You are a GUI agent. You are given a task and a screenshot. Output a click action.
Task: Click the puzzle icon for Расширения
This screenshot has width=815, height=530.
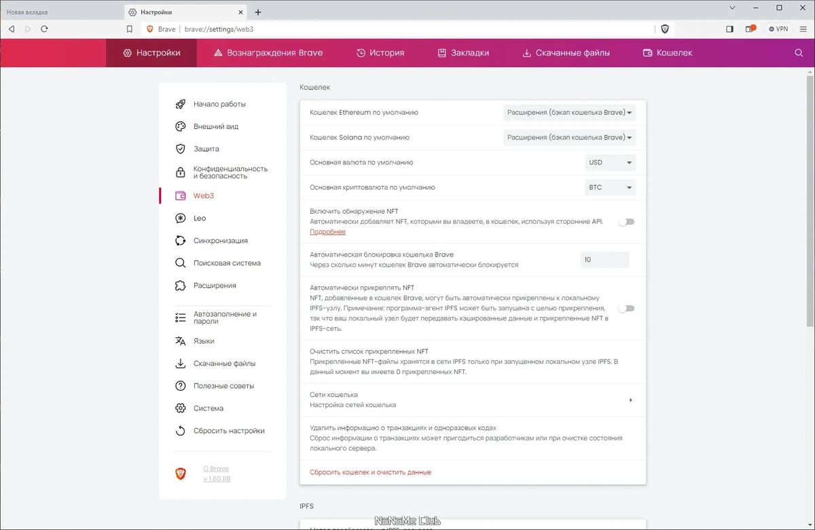pyautogui.click(x=181, y=286)
